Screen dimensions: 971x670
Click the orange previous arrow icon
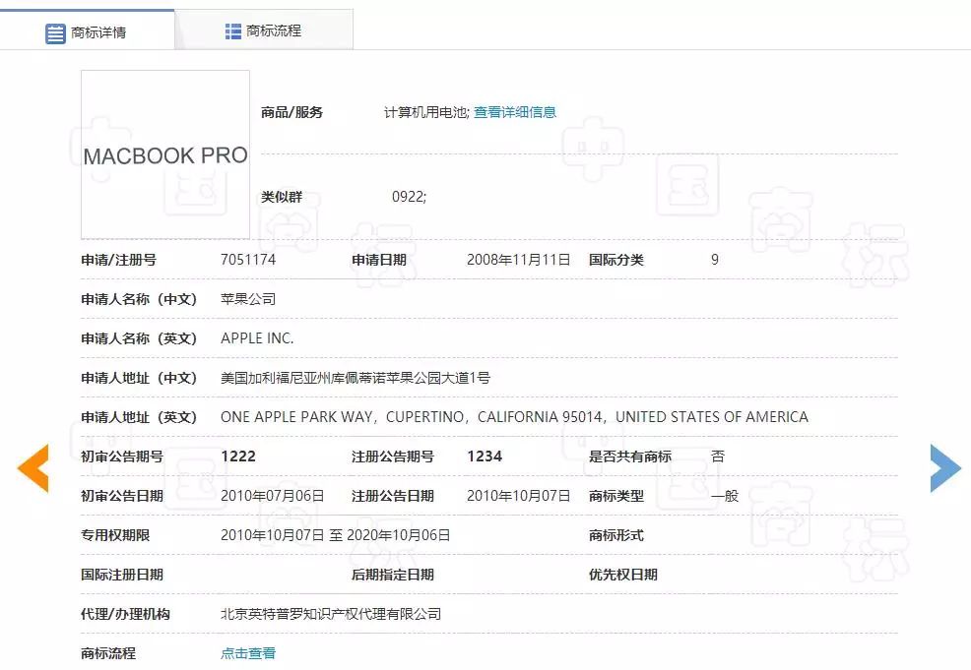(32, 468)
